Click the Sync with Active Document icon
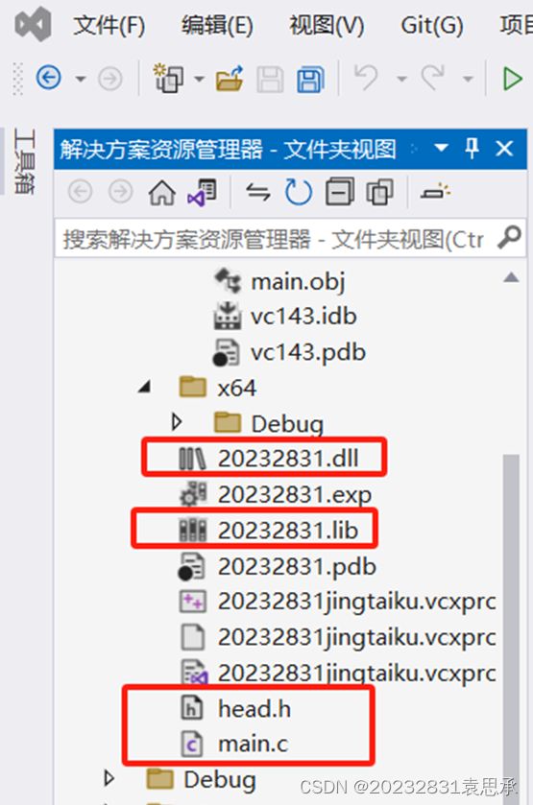Viewport: 533px width, 805px height. 258,192
